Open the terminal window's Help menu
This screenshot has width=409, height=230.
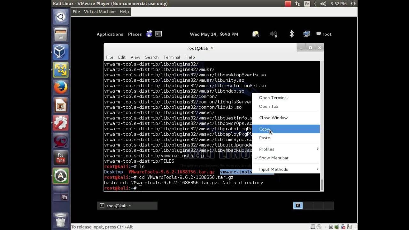click(x=190, y=57)
